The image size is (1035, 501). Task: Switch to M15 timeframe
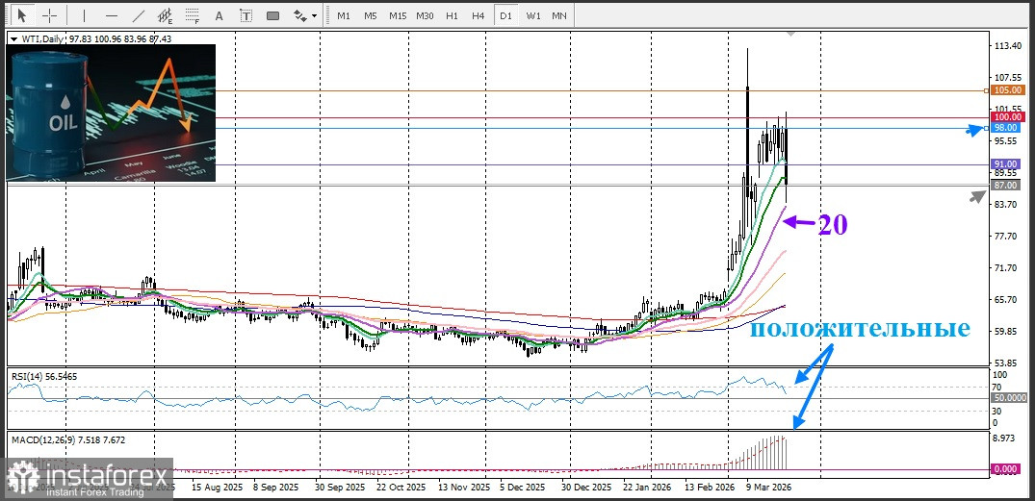398,15
